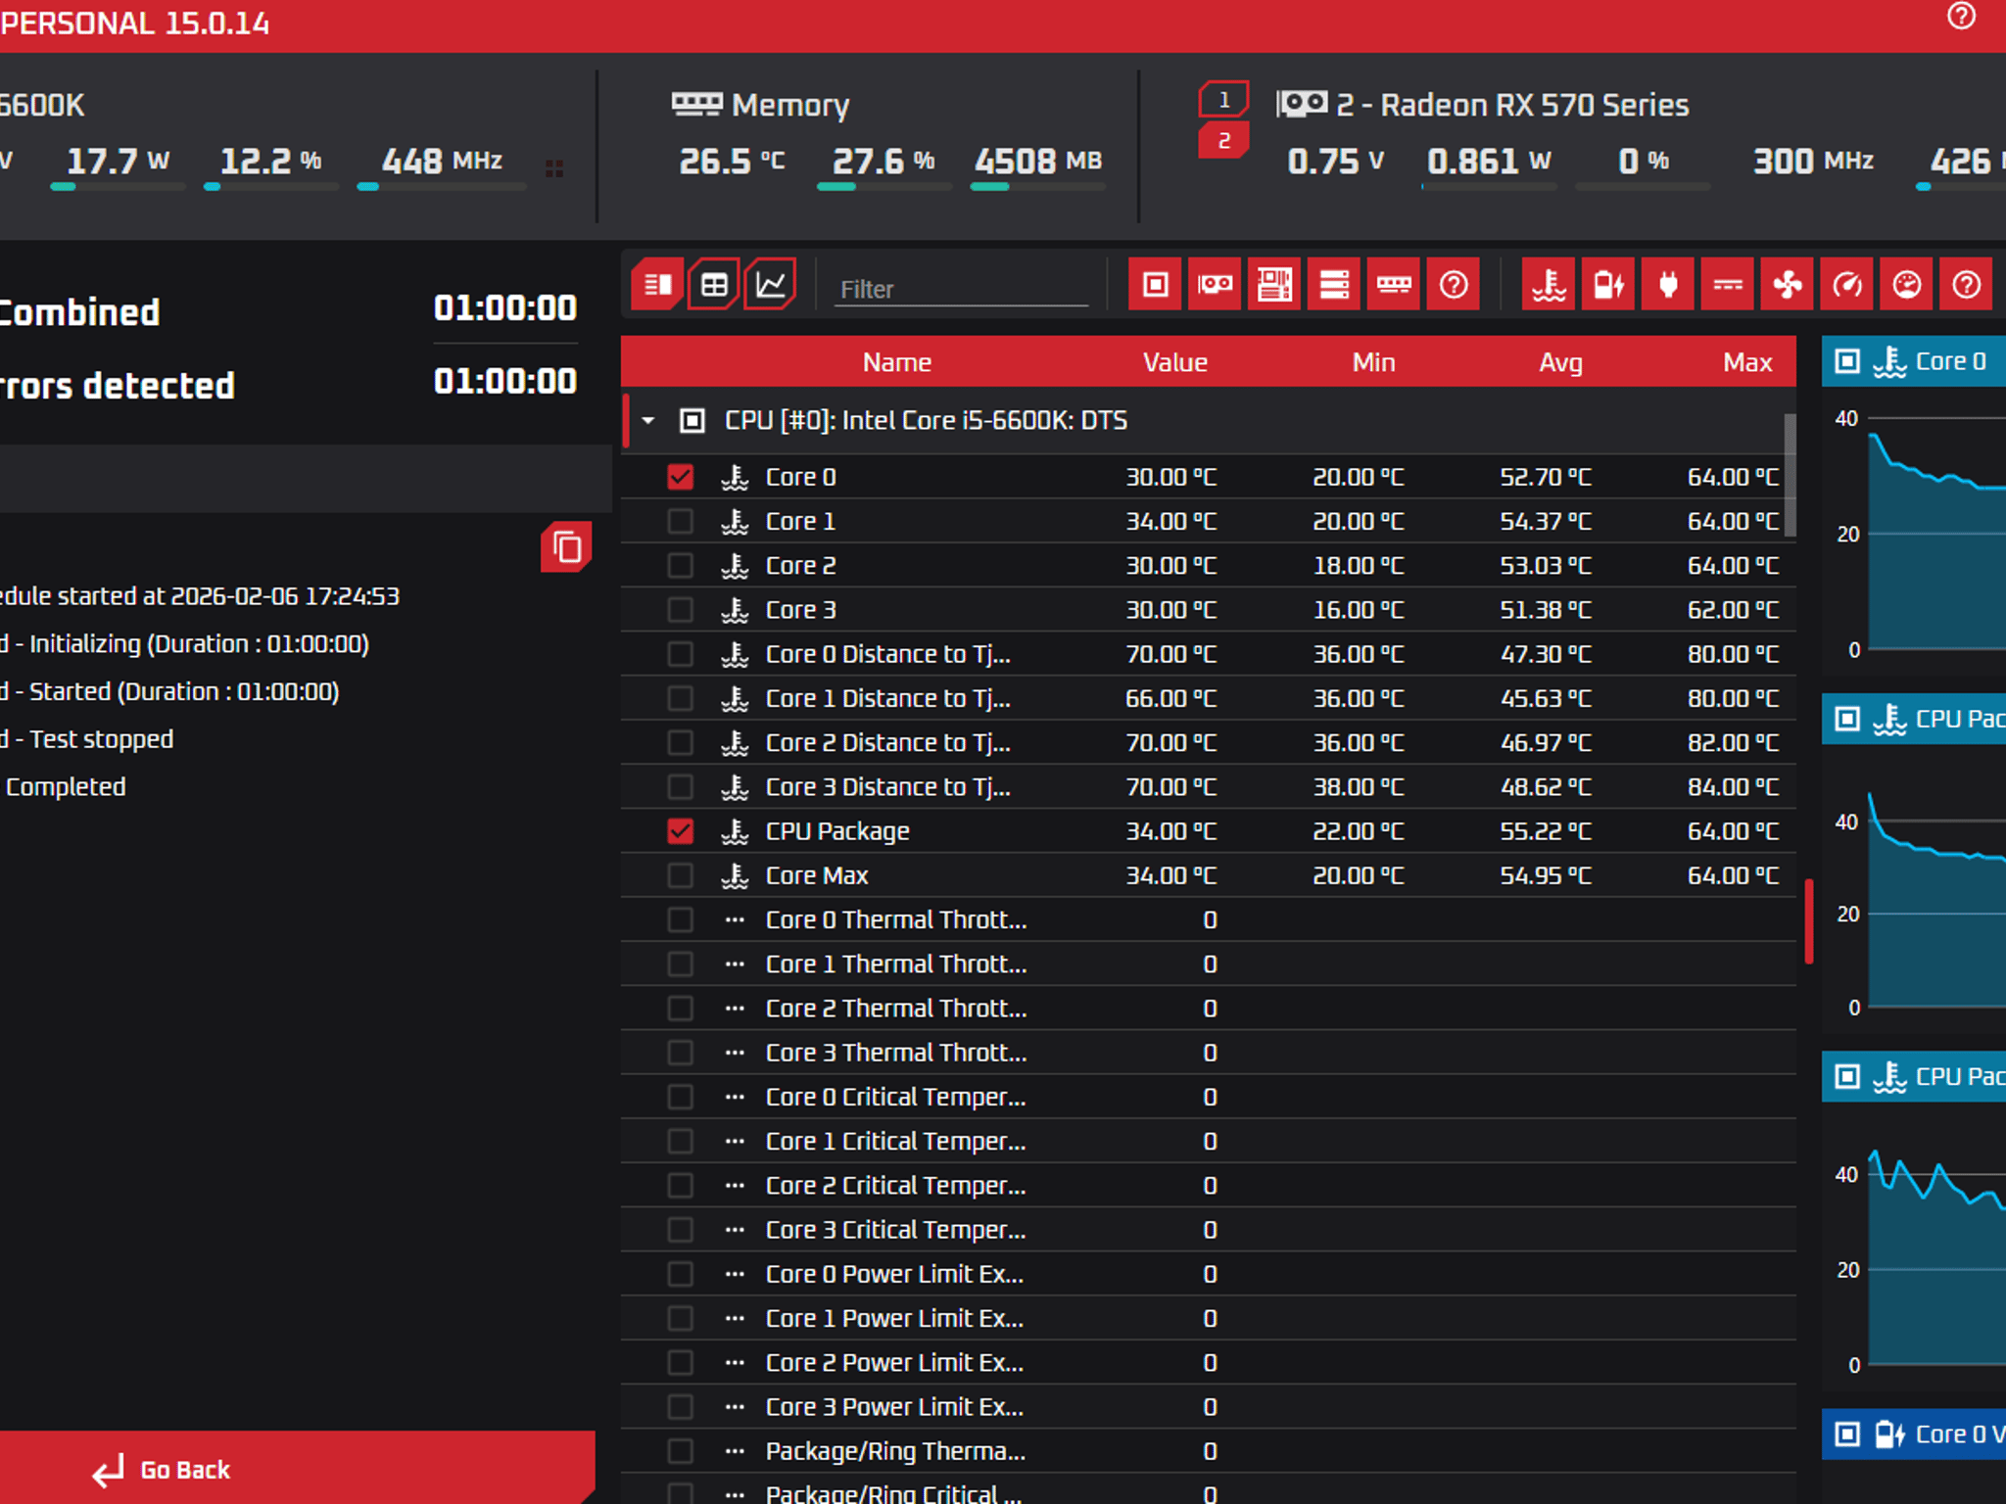Click the Completed log entry

click(x=66, y=787)
